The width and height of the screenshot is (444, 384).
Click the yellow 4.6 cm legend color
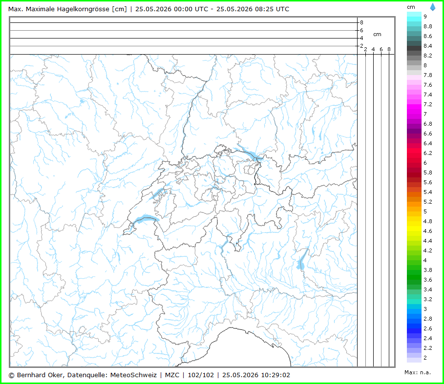pos(414,231)
